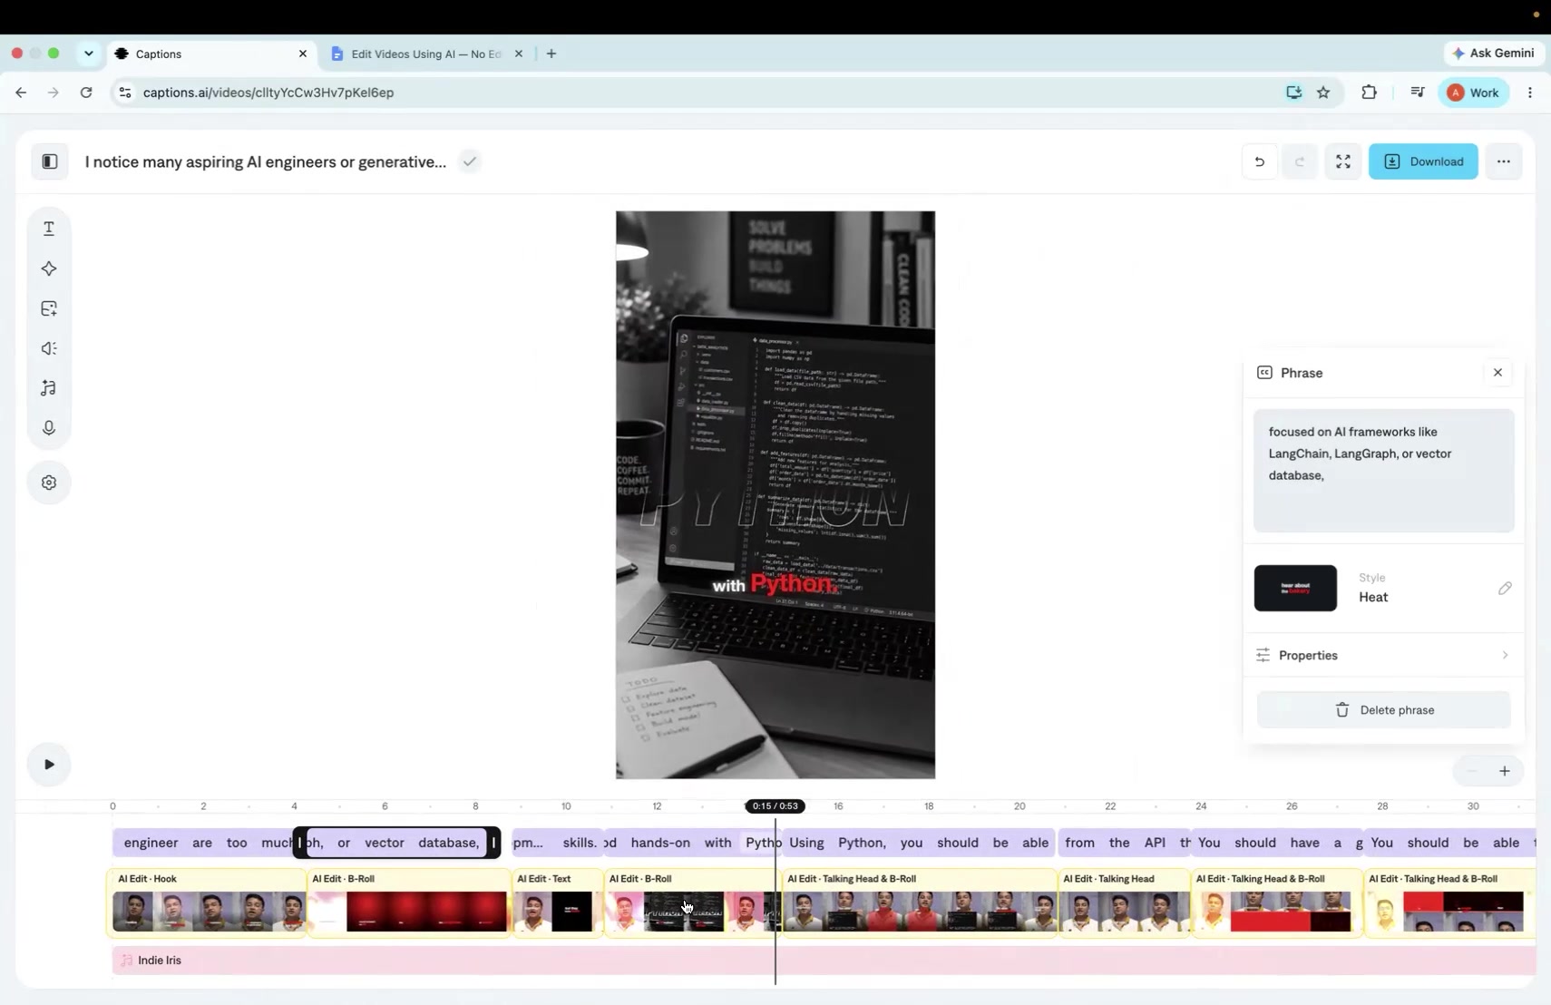Image resolution: width=1551 pixels, height=1005 pixels.
Task: Select the Heat style thumbnail
Action: [1295, 589]
